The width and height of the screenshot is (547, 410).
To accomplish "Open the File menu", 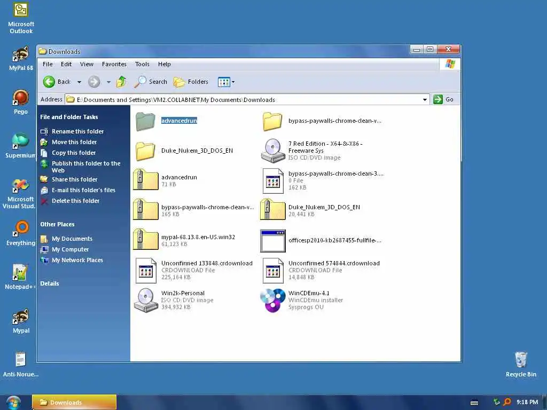I will pos(48,64).
